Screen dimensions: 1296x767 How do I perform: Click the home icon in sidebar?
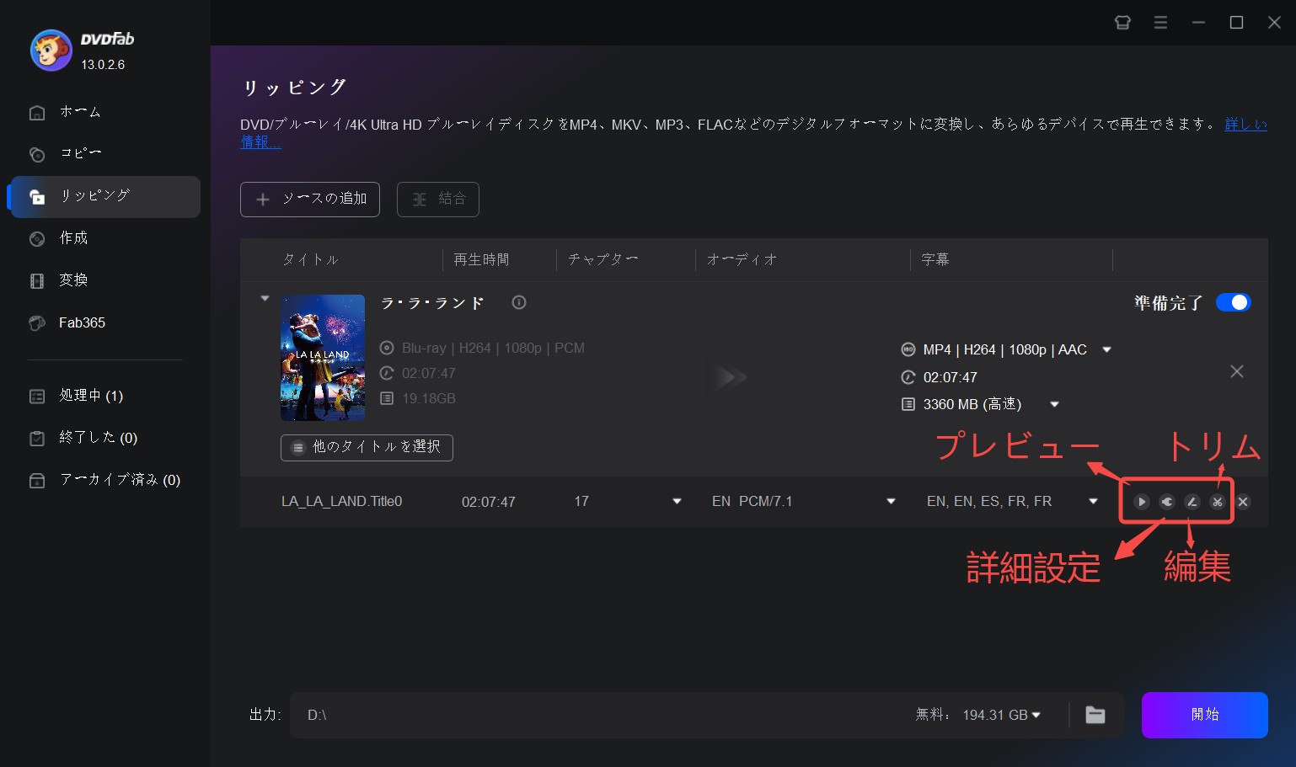click(37, 112)
